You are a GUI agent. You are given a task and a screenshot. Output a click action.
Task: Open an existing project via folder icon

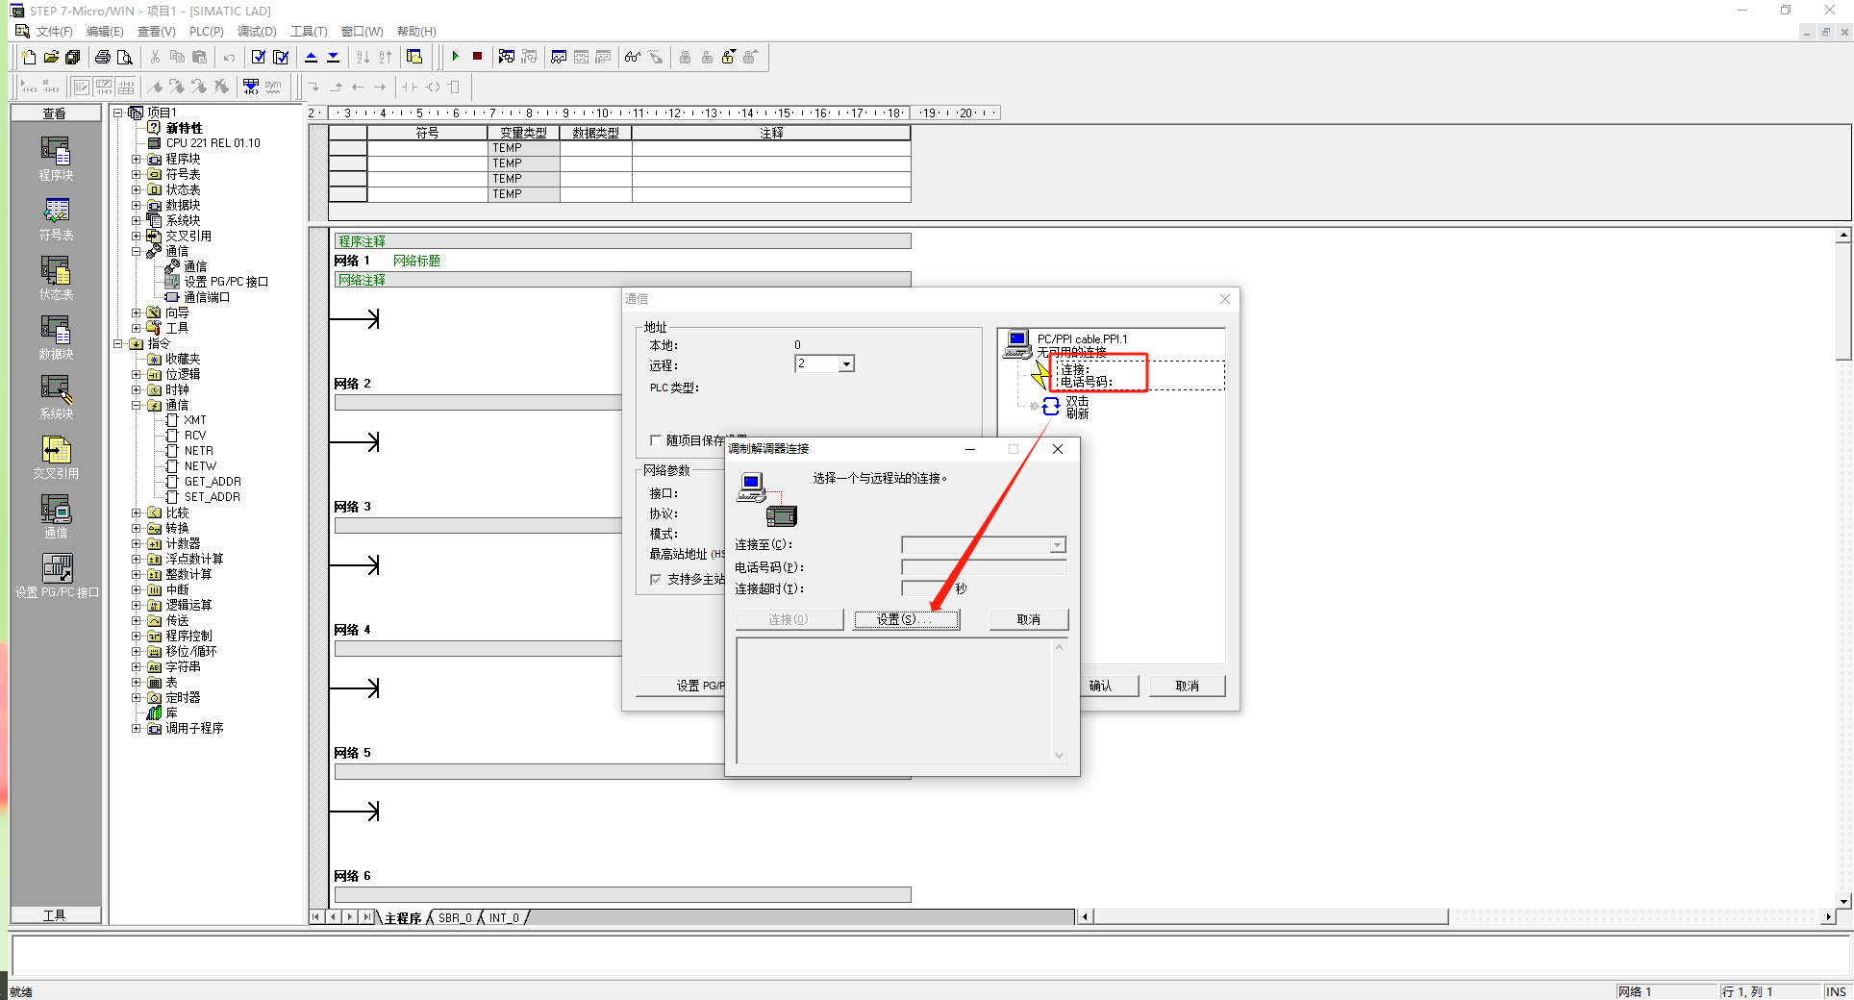coord(51,57)
